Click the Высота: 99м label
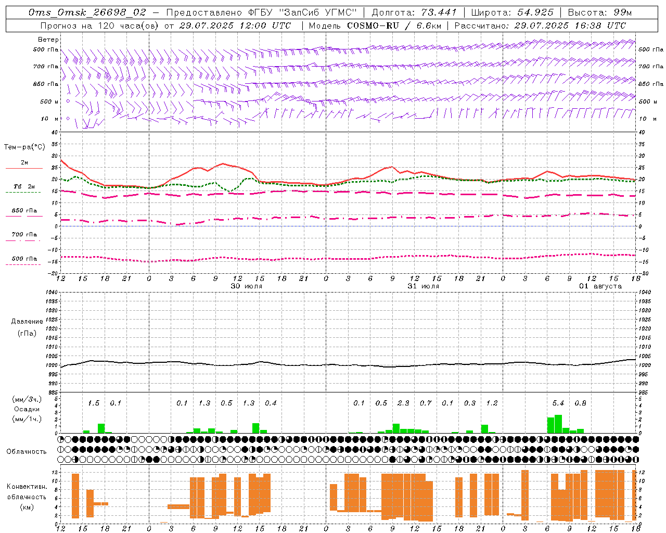The height and width of the screenshot is (533, 666). coord(600,12)
